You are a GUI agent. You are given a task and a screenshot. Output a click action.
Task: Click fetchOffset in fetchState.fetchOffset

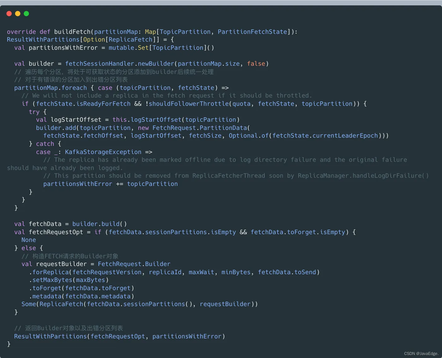click(x=103, y=136)
